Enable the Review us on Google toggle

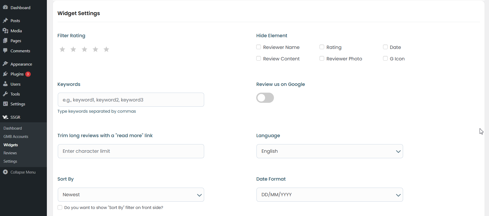click(x=265, y=98)
